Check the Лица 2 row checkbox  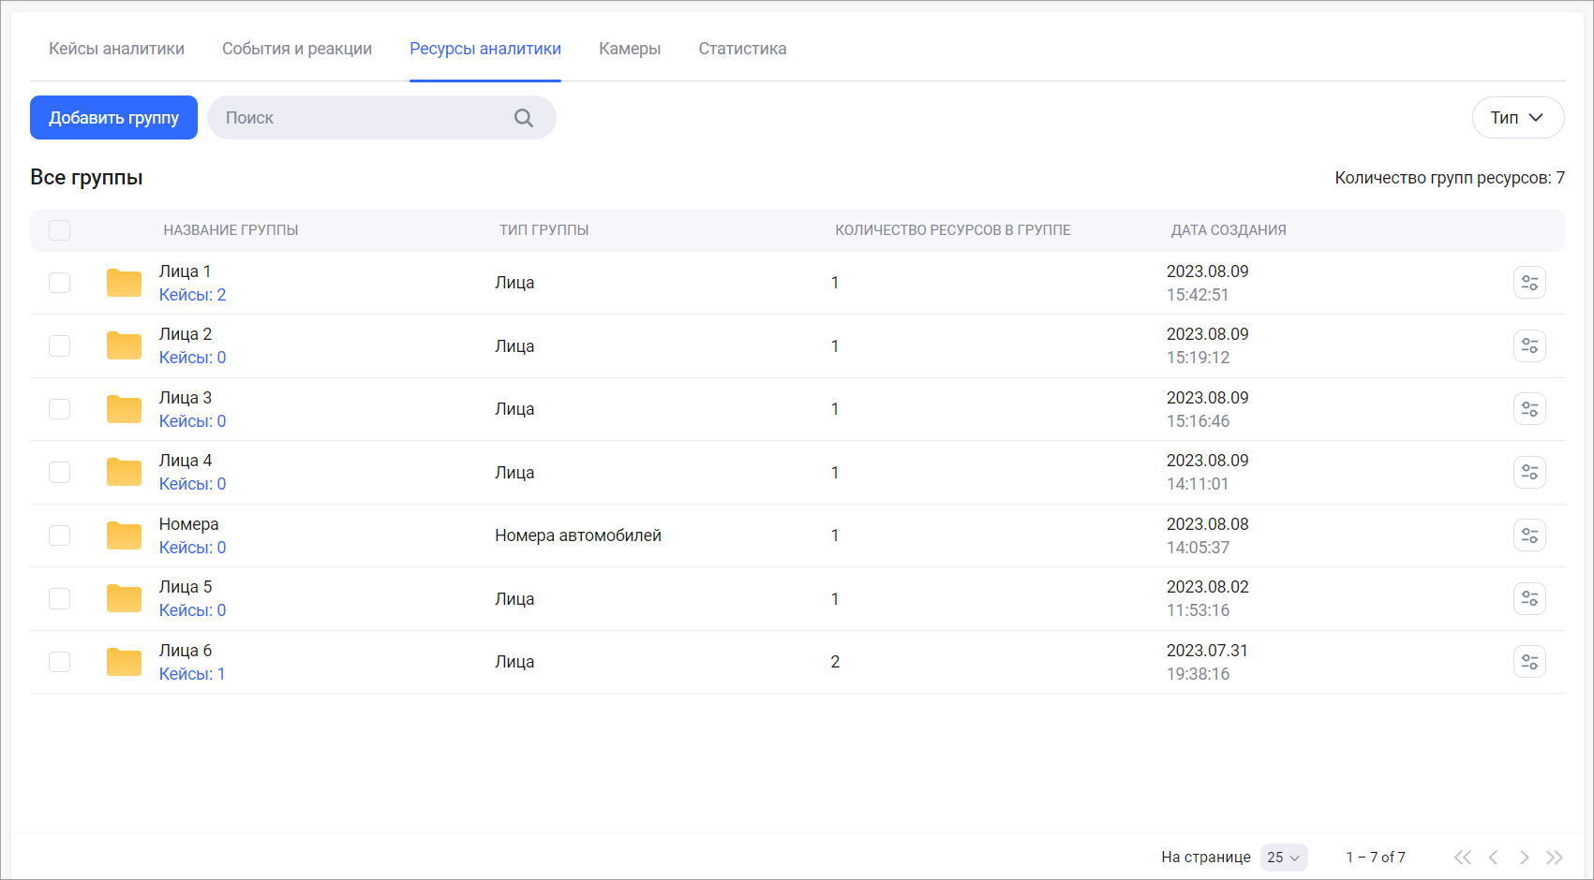click(x=60, y=346)
